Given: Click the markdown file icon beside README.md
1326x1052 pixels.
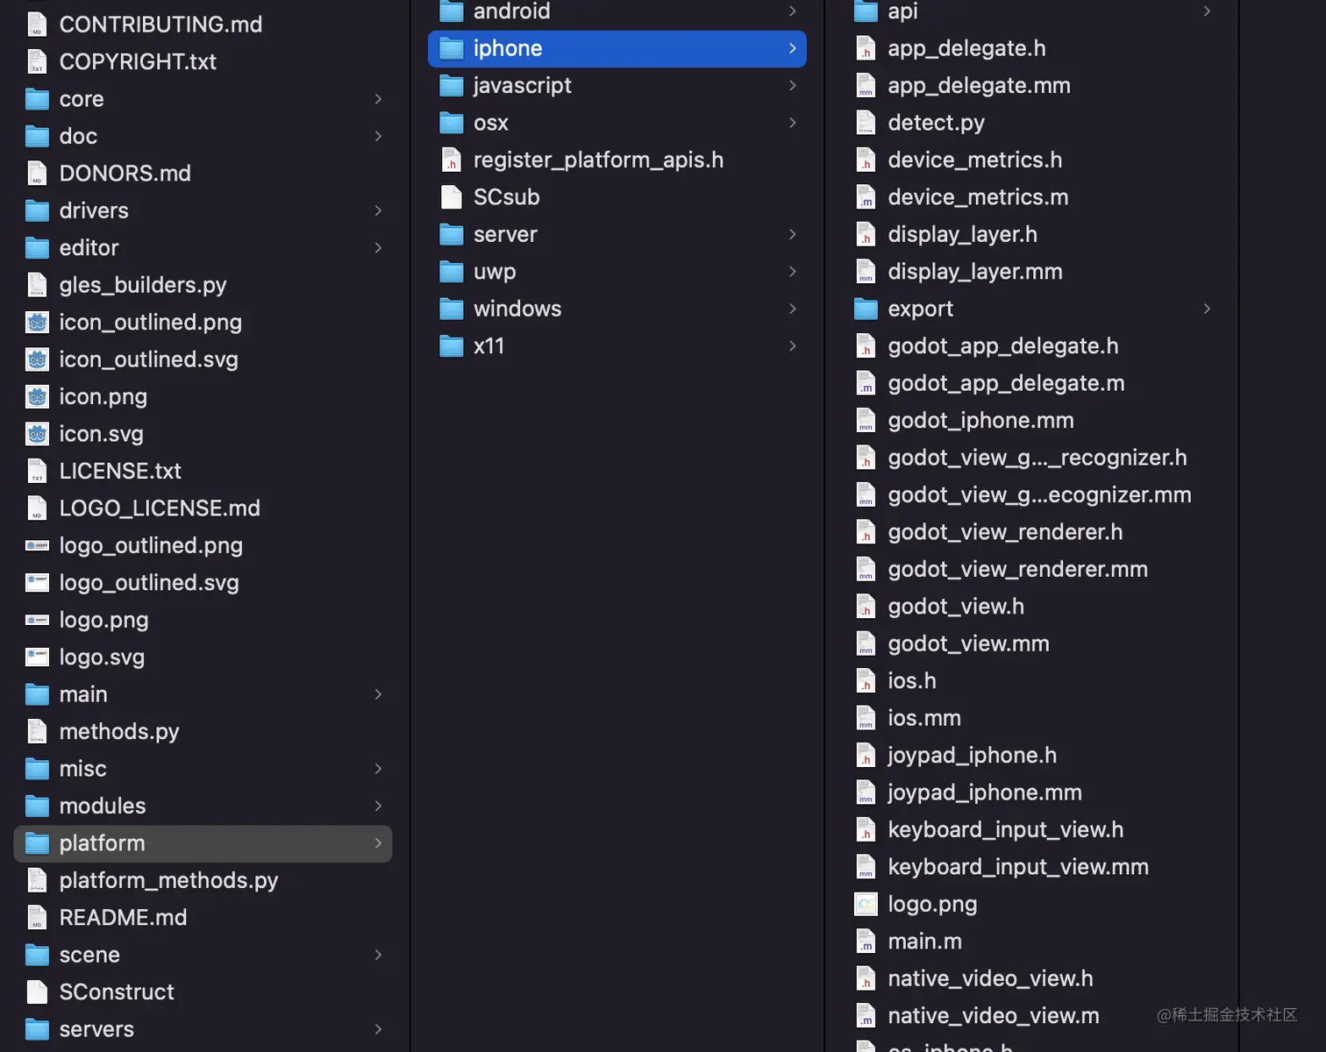Looking at the screenshot, I should (37, 918).
